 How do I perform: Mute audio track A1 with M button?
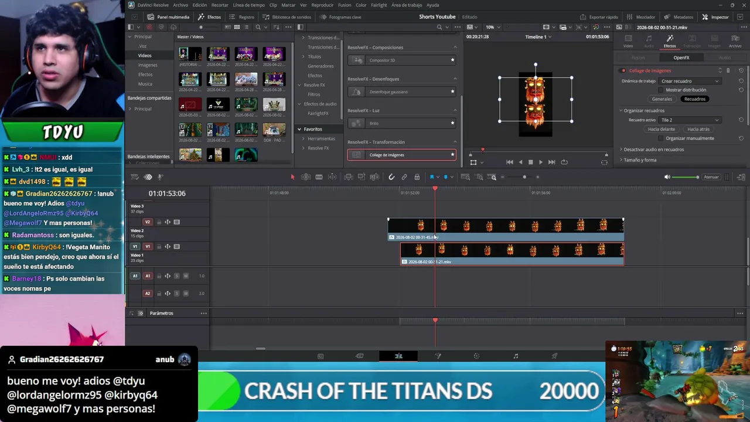tap(186, 276)
